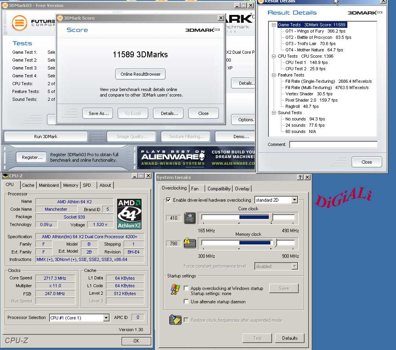Click Options in the 3DMark03 window
This screenshot has height=350, width=396.
click(x=243, y=120)
